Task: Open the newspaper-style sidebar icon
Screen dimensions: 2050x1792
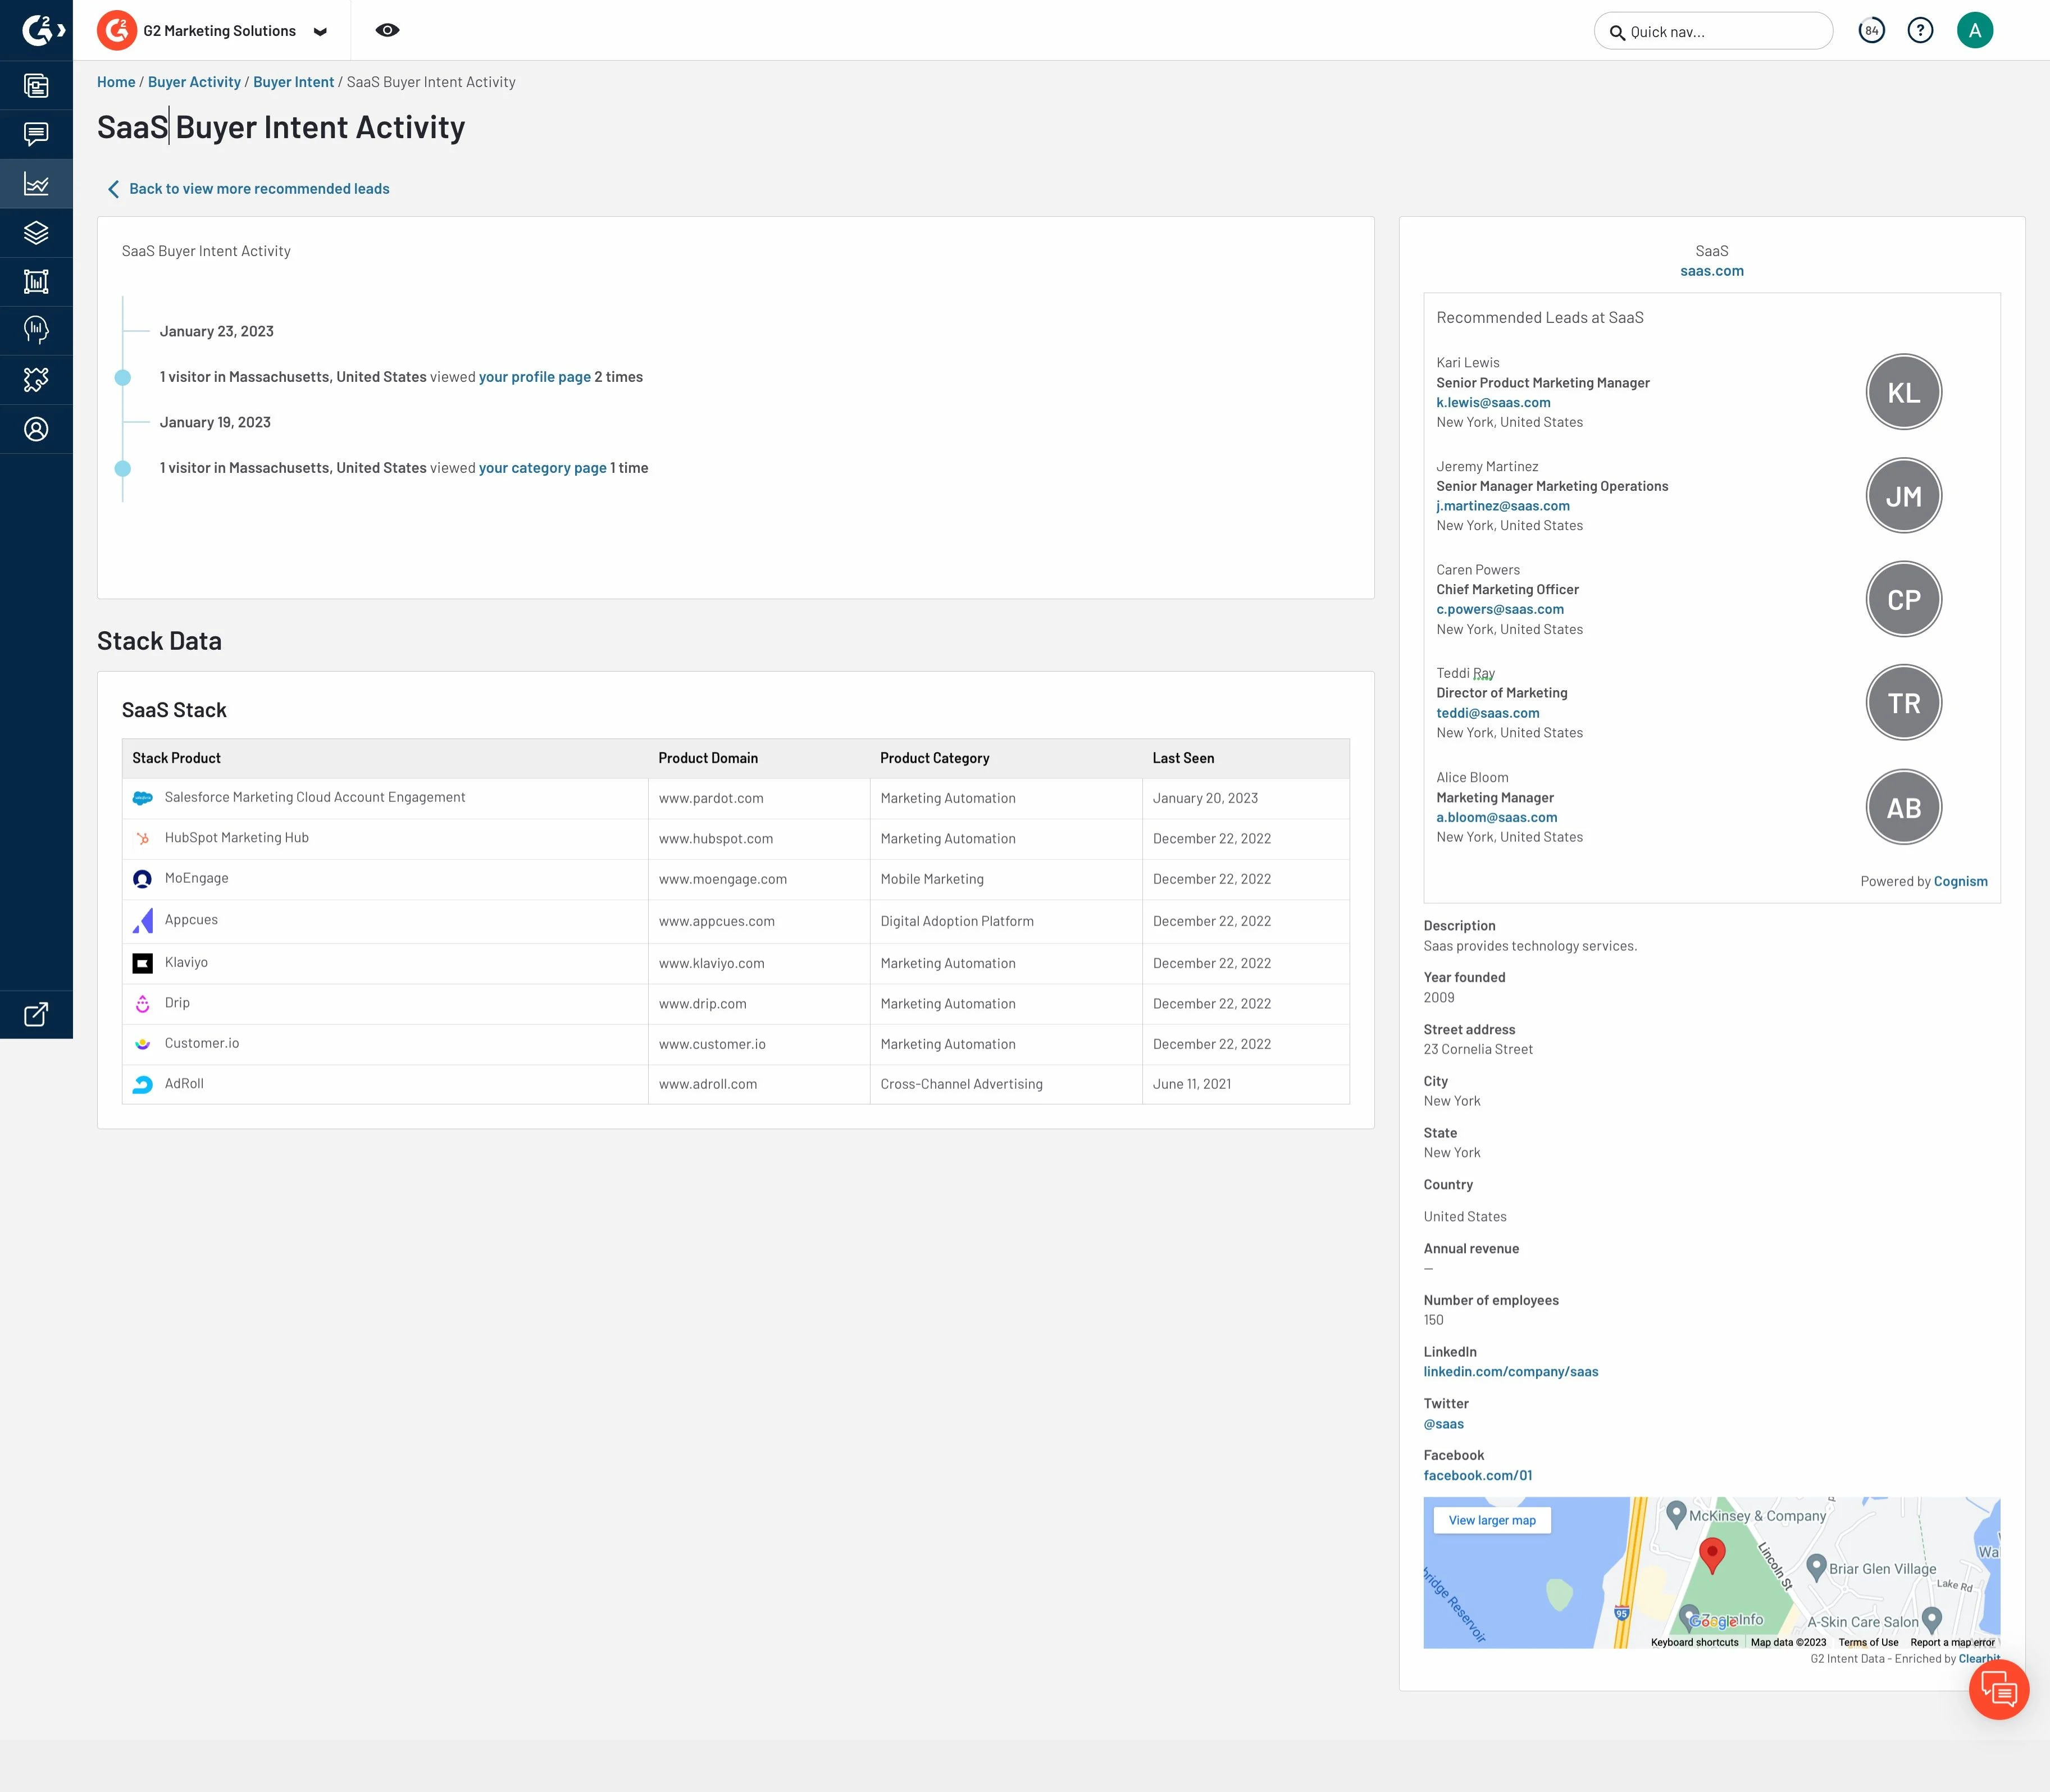Action: click(x=36, y=86)
